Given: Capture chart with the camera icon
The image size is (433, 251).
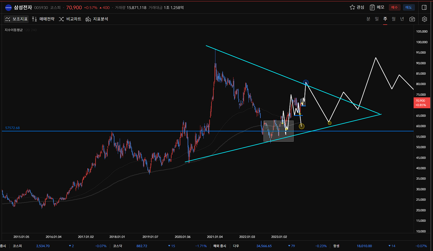Looking at the screenshot, I should tap(412, 19).
